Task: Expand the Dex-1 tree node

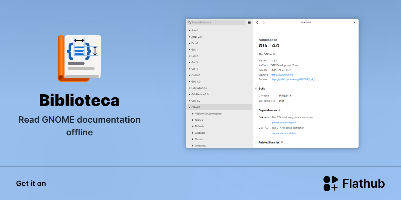Action: (x=189, y=43)
